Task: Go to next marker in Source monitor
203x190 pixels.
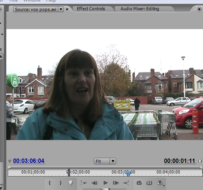Action: click(x=126, y=183)
